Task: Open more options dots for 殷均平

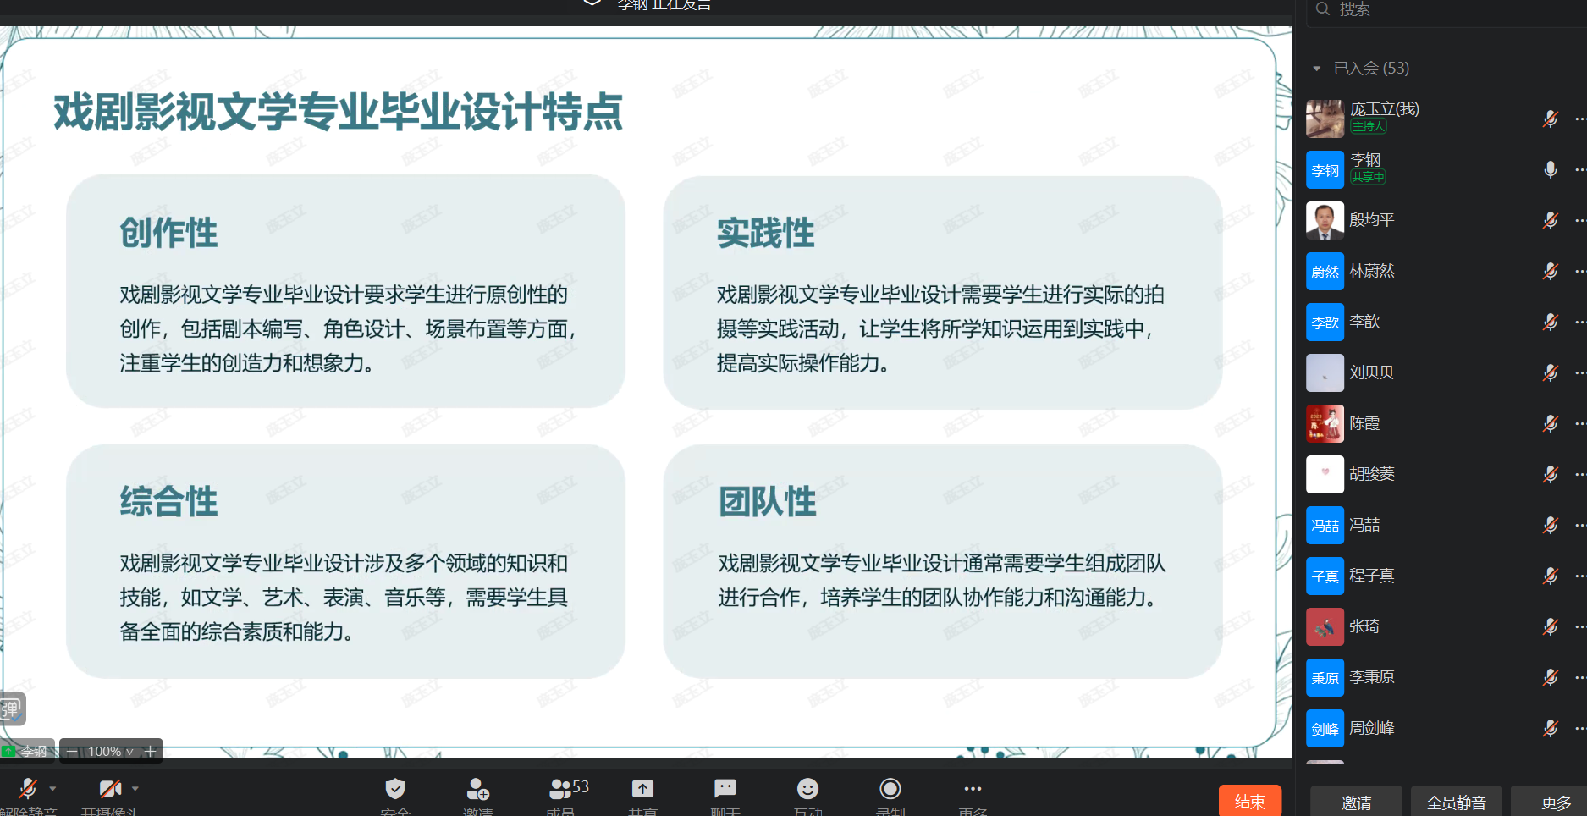Action: point(1580,220)
